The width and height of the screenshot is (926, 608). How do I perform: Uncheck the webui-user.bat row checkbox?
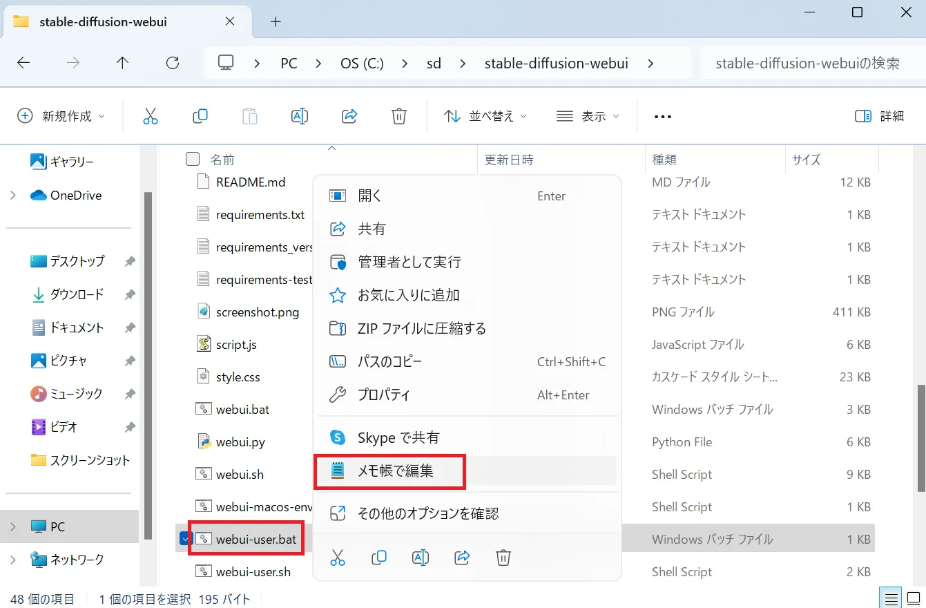coord(184,539)
